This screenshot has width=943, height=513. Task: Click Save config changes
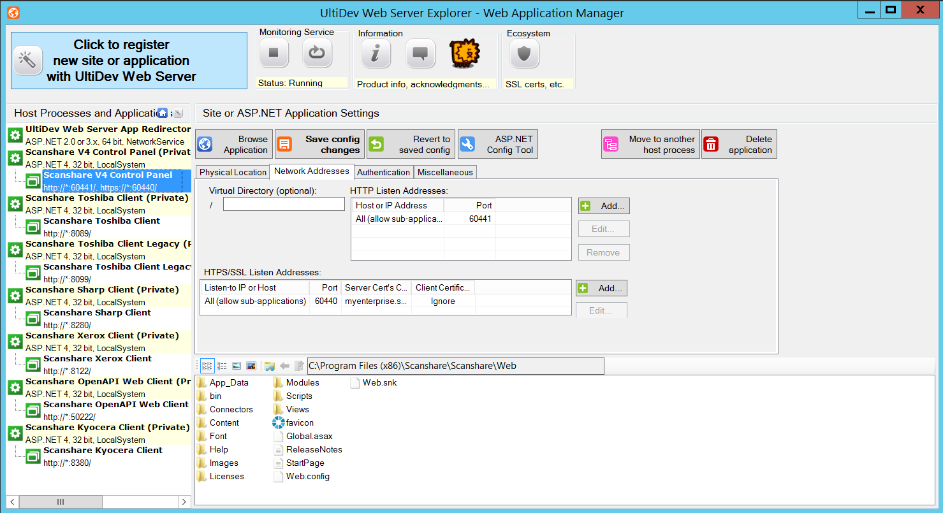pyautogui.click(x=320, y=145)
